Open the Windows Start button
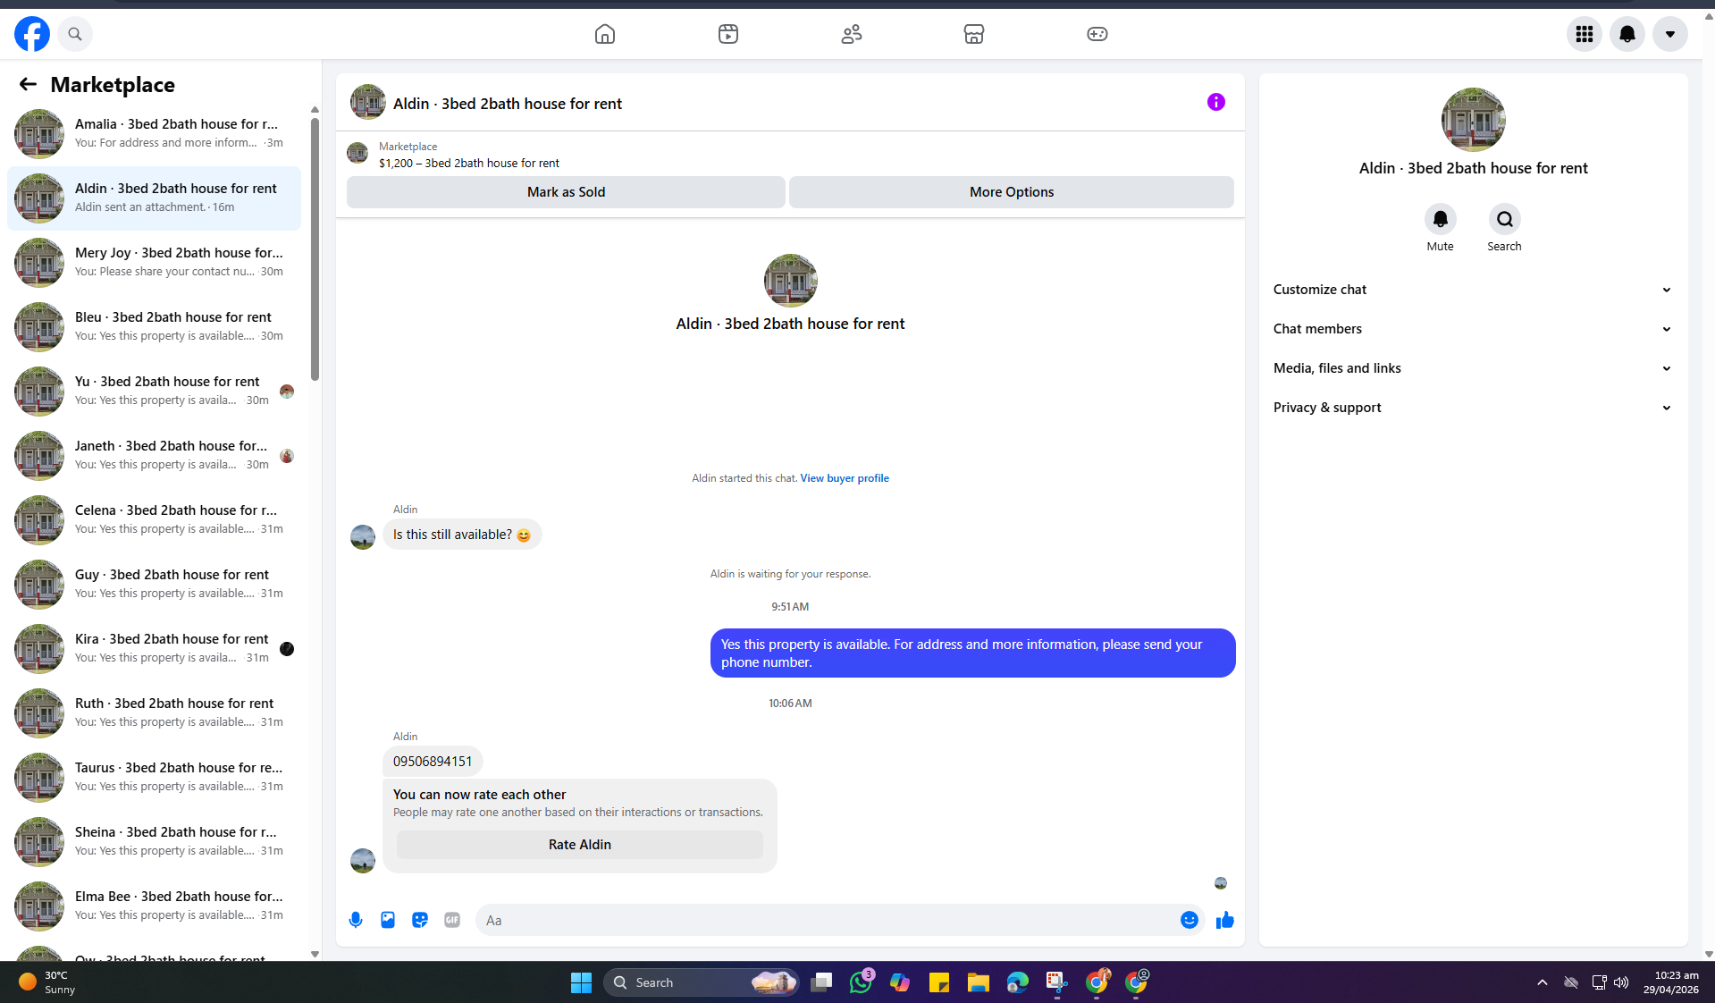The height and width of the screenshot is (1003, 1715). (x=581, y=982)
